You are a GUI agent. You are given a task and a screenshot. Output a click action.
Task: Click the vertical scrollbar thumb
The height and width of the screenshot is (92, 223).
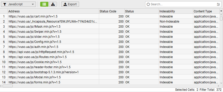tap(221, 19)
